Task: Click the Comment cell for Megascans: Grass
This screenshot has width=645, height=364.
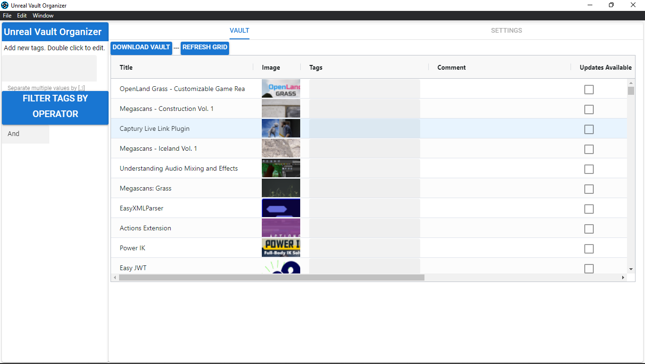Action: point(499,188)
